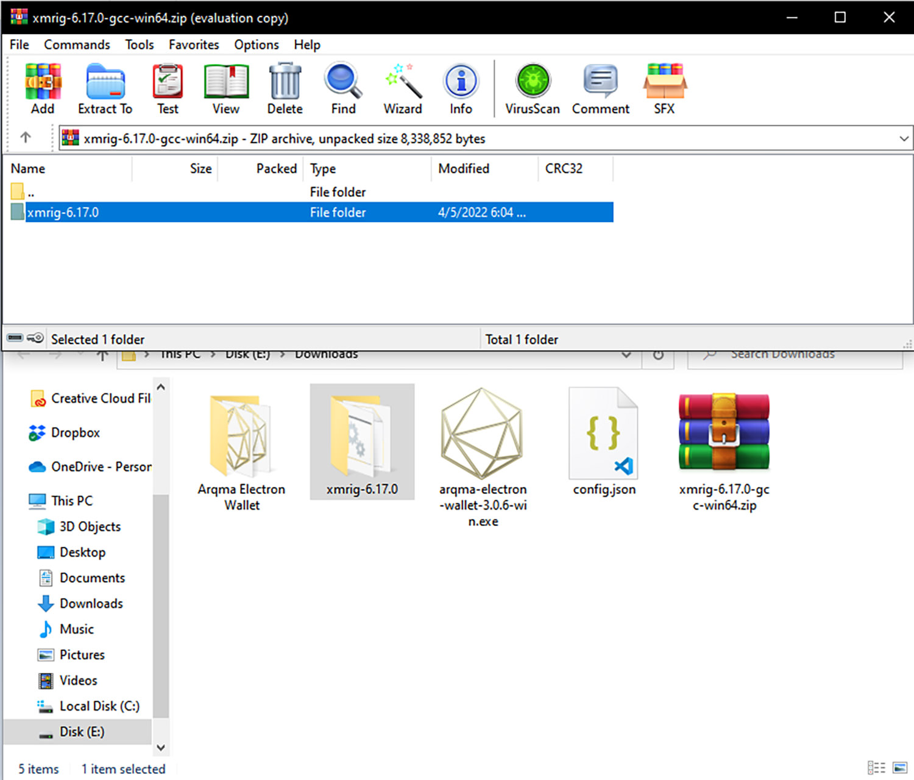
Task: Sort by Name column header
Action: [x=68, y=169]
